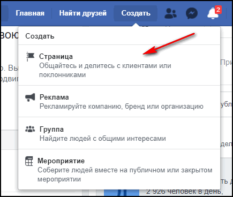This screenshot has width=233, height=197.
Task: Click the people icon beside Группа
Action: (30, 129)
